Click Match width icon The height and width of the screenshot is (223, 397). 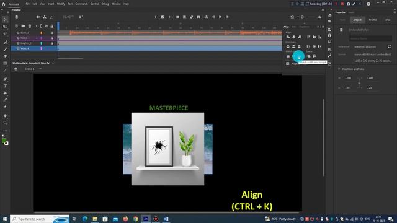pyautogui.click(x=288, y=56)
